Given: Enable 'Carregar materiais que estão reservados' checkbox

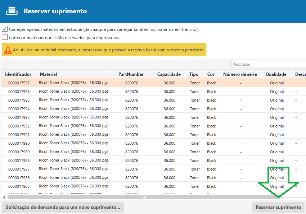Looking at the screenshot, I should 5,37.
